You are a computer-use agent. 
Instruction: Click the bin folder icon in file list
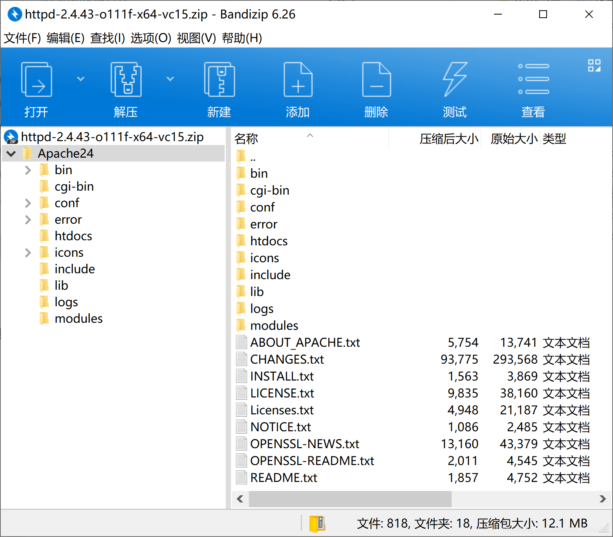(x=241, y=173)
